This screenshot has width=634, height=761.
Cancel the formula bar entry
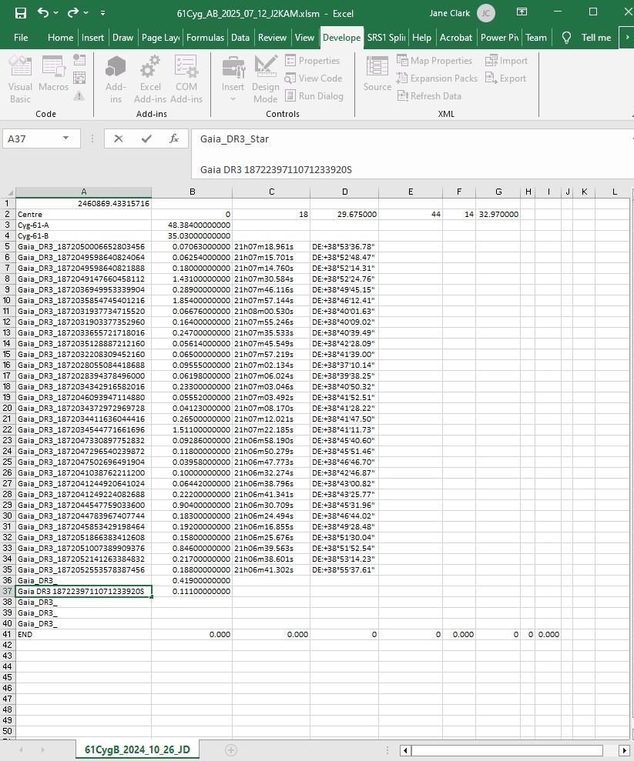coord(119,139)
